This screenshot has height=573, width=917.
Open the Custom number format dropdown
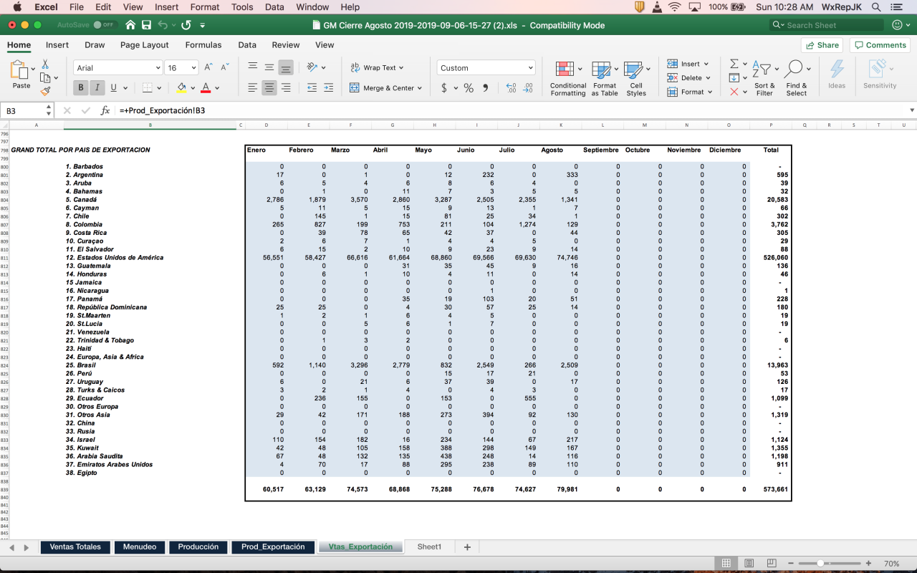click(530, 68)
